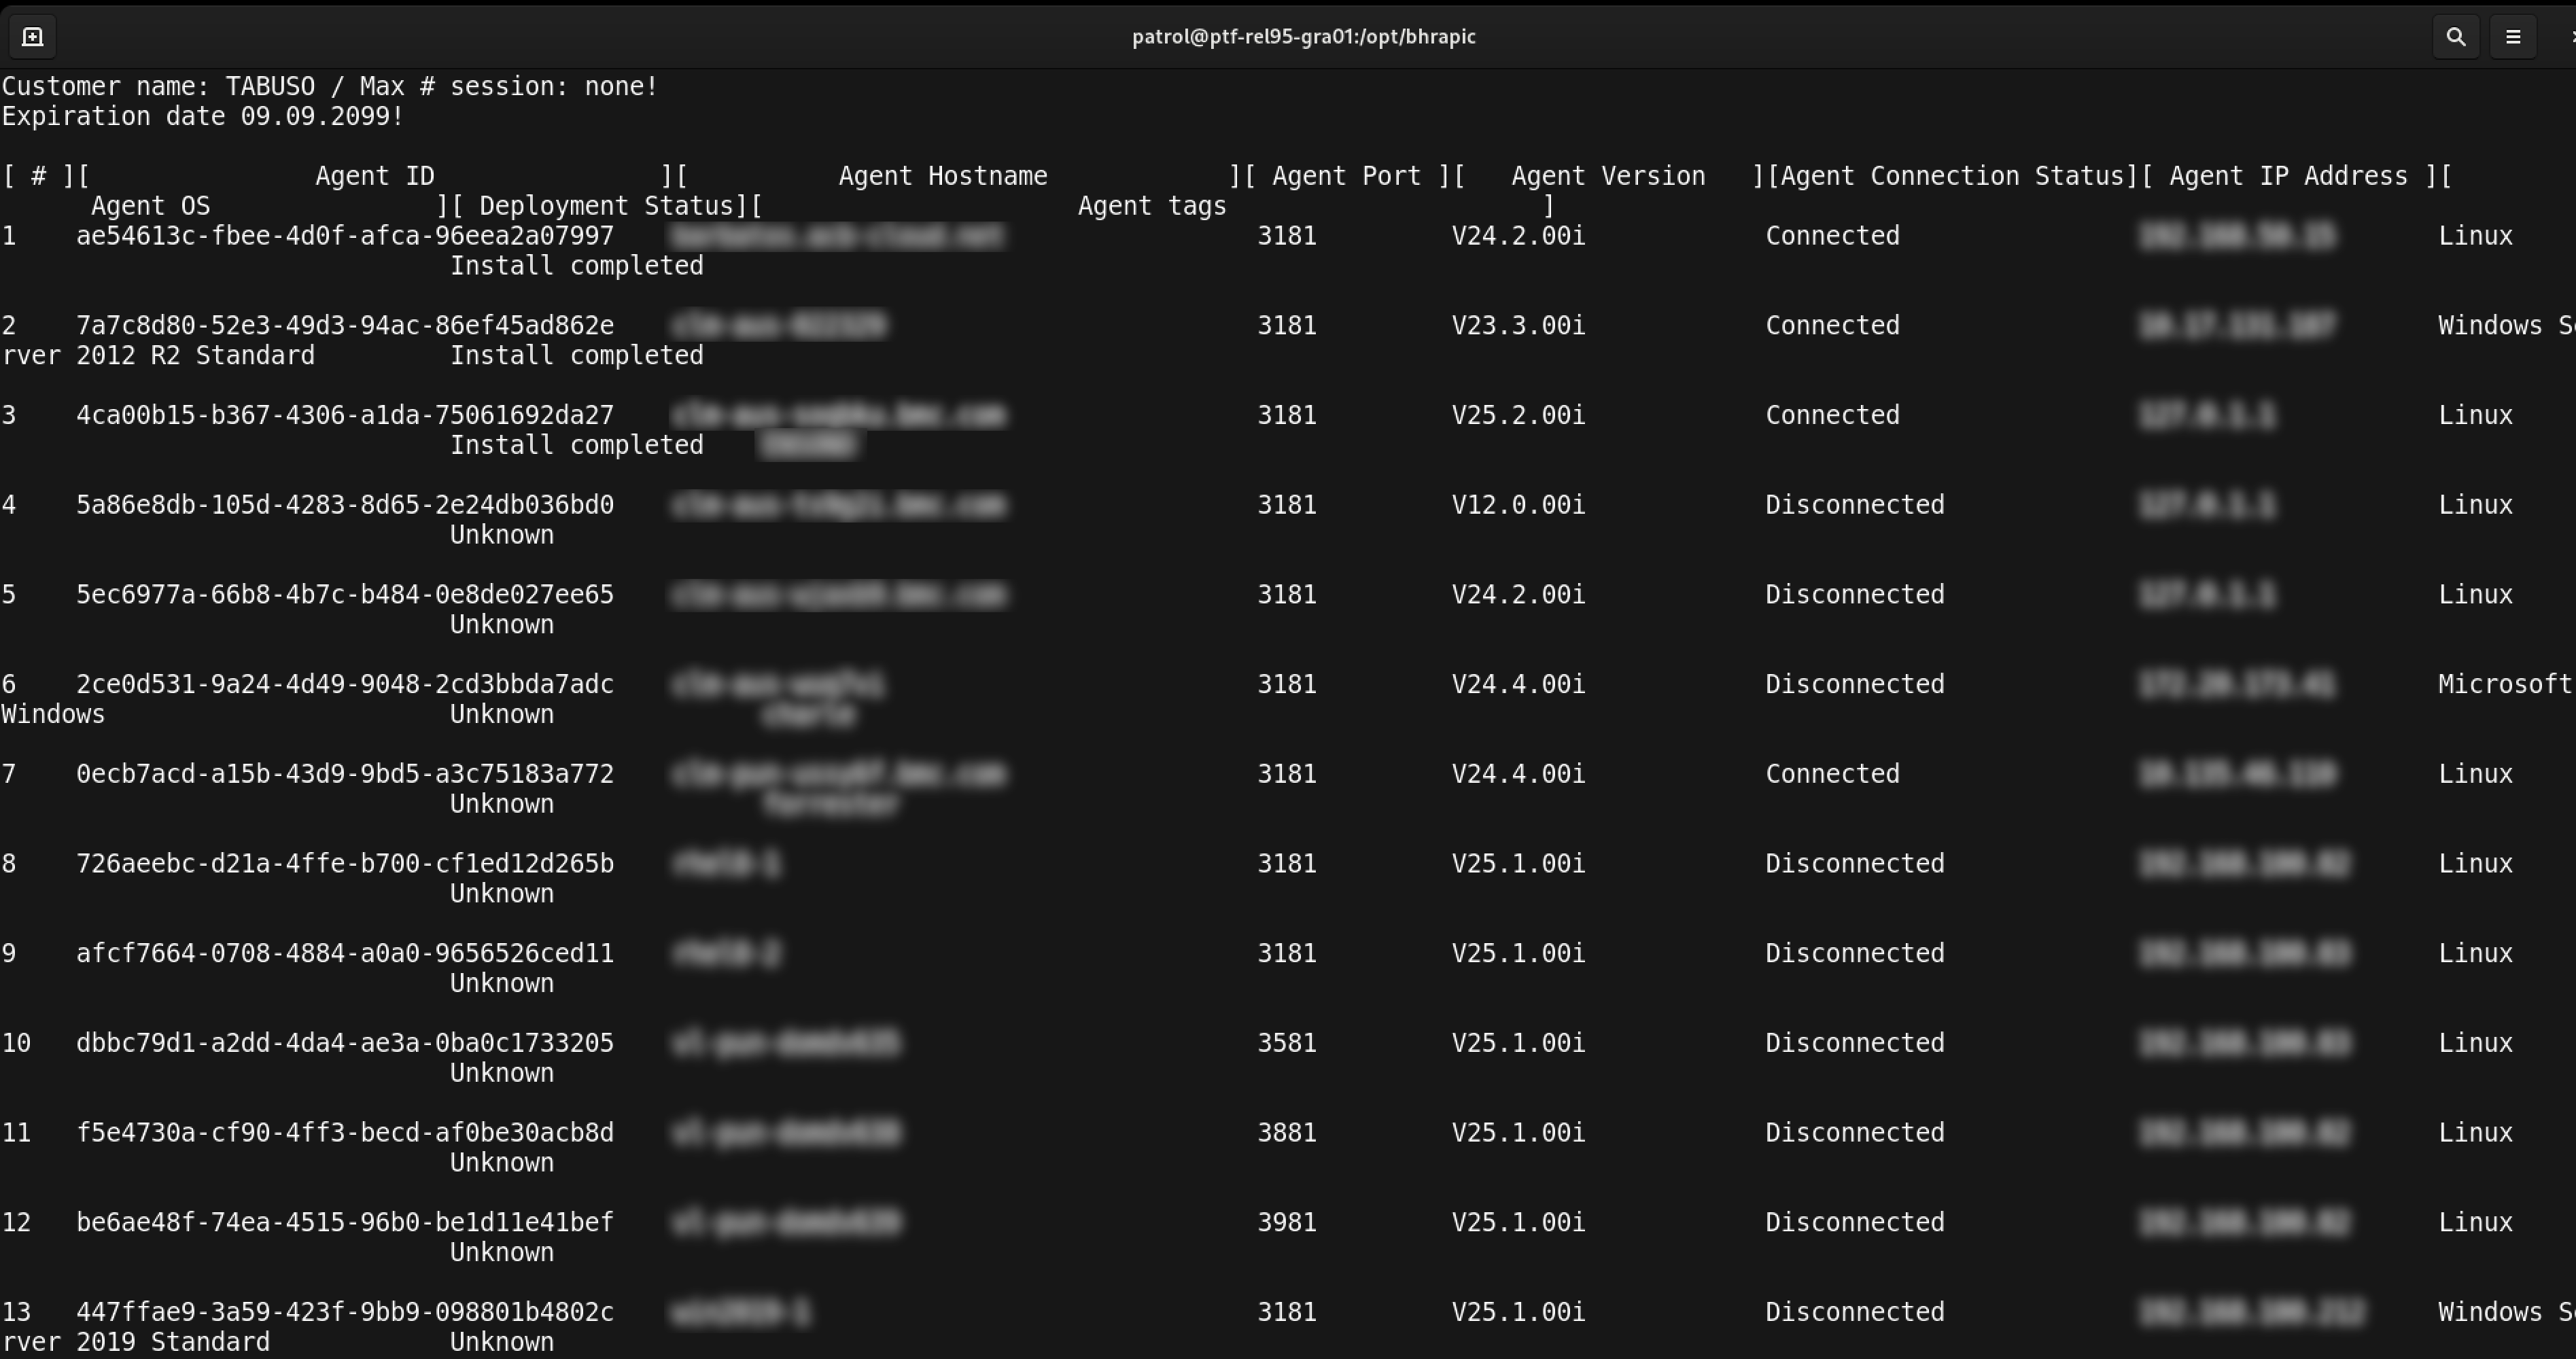Image resolution: width=2576 pixels, height=1359 pixels.
Task: Click version text V12.0.00i
Action: [x=1517, y=505]
